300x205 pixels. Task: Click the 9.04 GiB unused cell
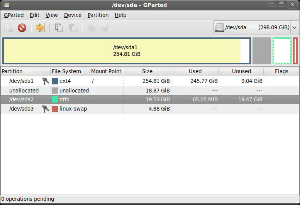[x=252, y=81]
